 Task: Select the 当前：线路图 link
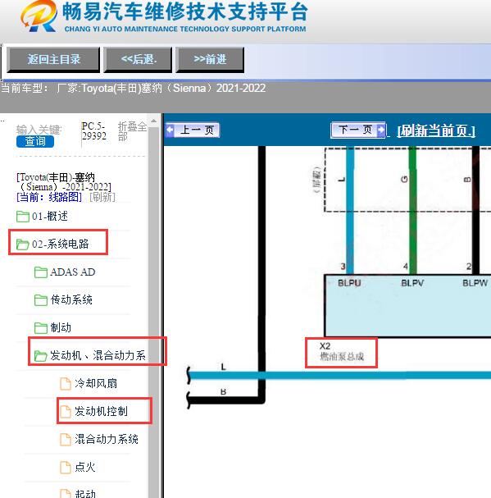tap(49, 197)
